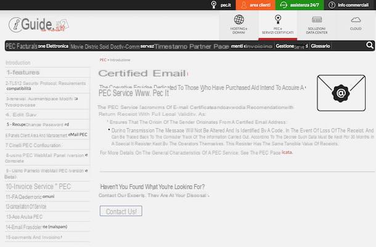Open 2-TLS 1.2 Security Protocol sidebar item
376x247 pixels.
(46, 86)
